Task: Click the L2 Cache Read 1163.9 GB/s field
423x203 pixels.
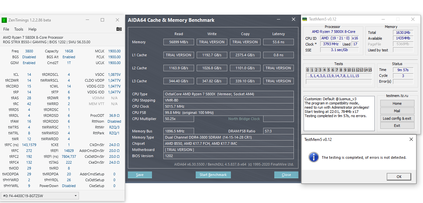Action: (179, 68)
